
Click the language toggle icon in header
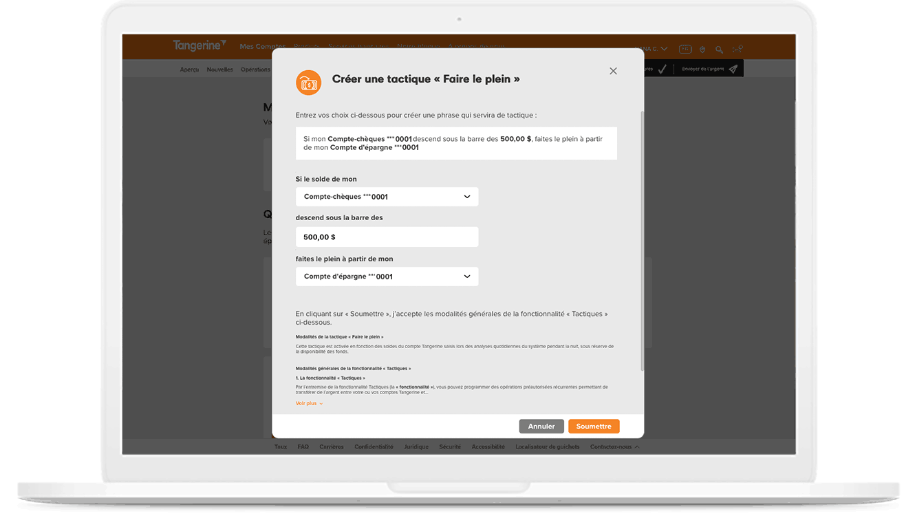[x=685, y=49]
